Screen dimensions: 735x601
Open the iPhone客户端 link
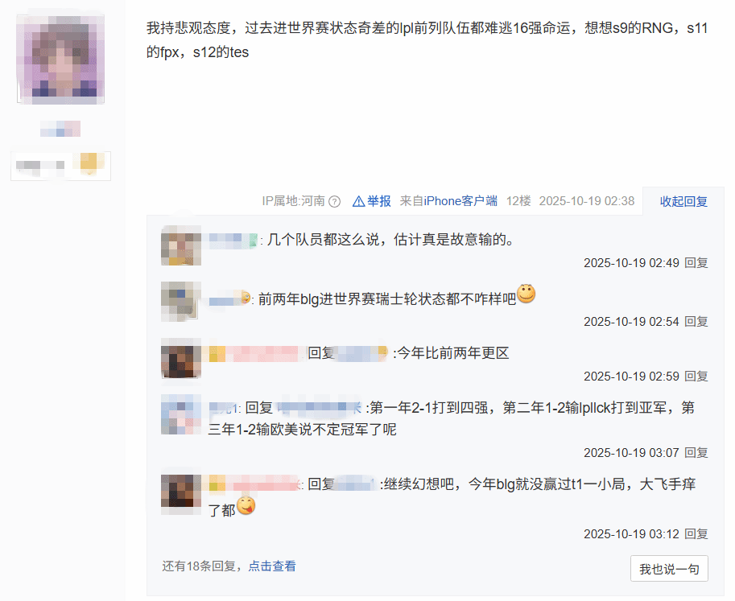(460, 201)
